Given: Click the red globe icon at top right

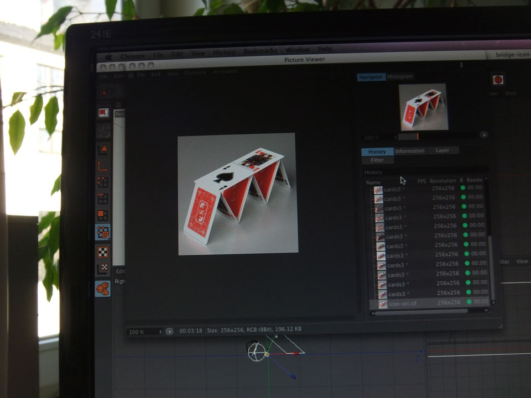Looking at the screenshot, I should pyautogui.click(x=498, y=80).
